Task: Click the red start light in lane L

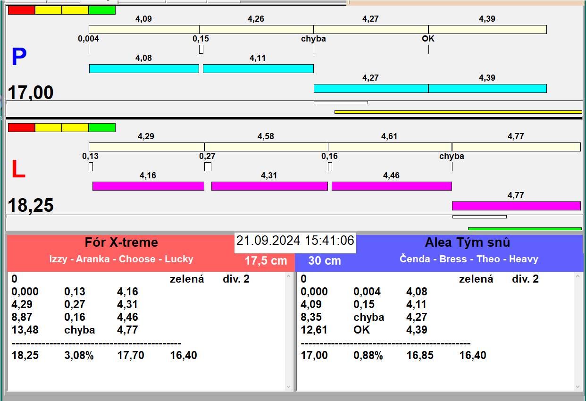Action: click(21, 127)
